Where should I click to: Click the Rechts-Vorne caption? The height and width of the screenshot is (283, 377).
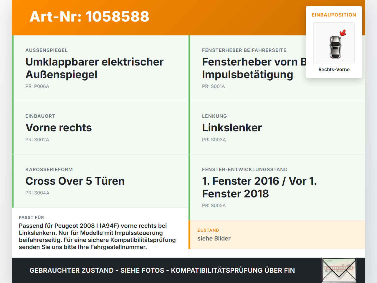334,69
